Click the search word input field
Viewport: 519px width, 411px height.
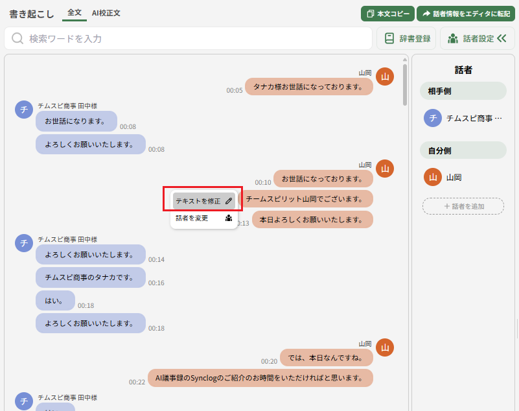pyautogui.click(x=194, y=39)
